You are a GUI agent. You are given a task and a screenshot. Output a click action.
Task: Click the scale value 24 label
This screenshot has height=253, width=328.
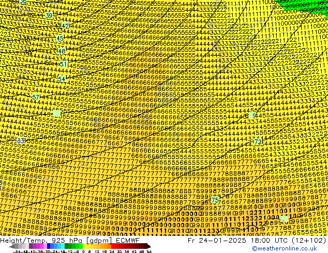pyautogui.click(x=112, y=252)
